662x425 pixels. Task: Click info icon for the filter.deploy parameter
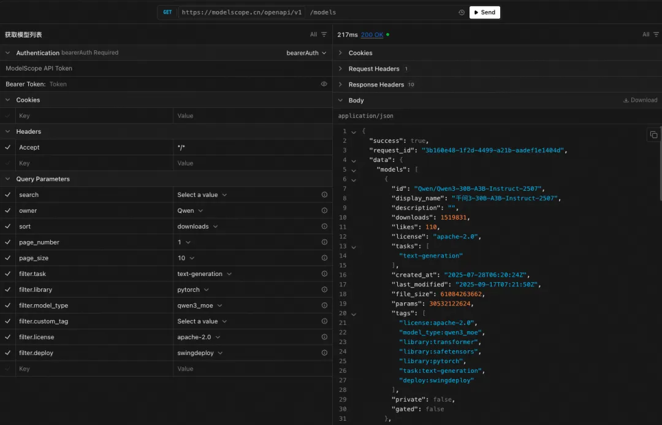pyautogui.click(x=324, y=353)
